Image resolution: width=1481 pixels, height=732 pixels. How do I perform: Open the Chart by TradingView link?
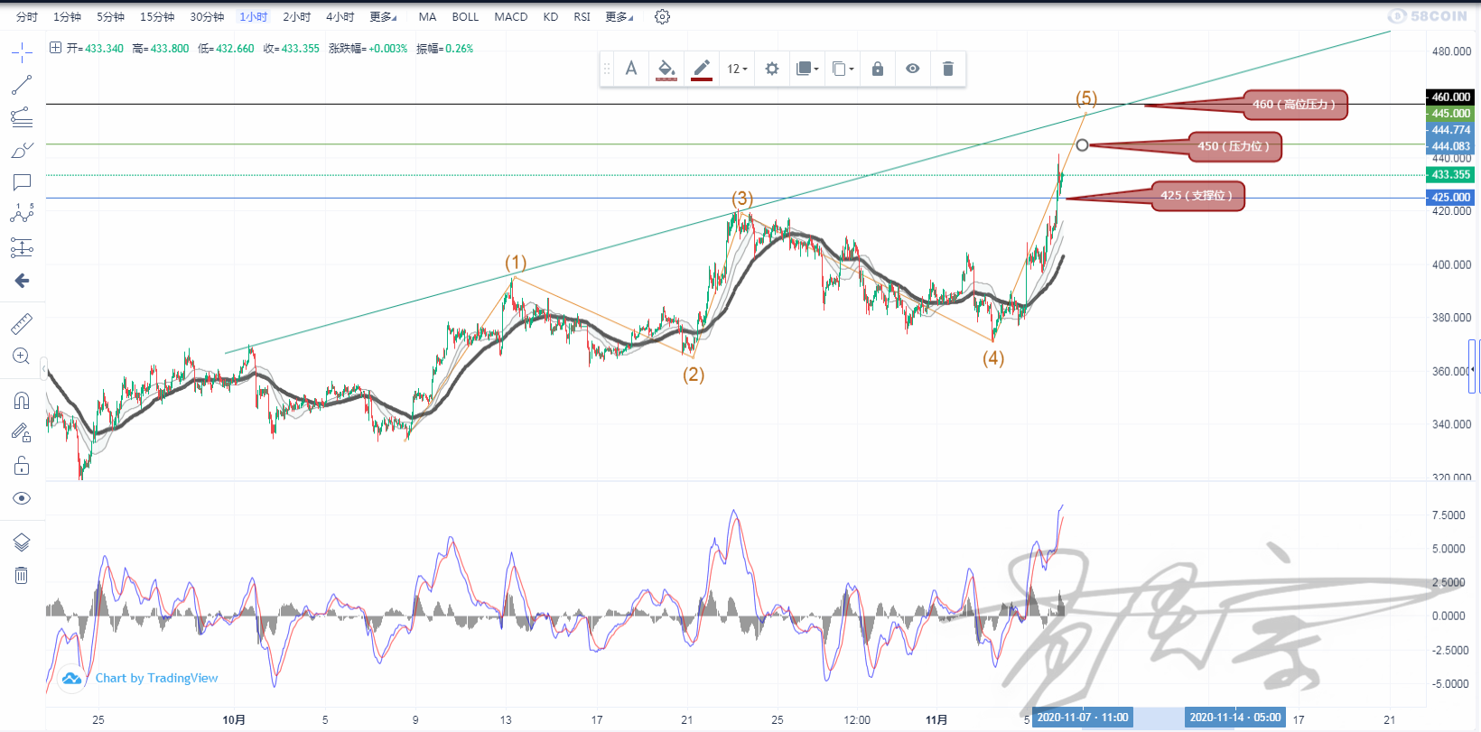(x=156, y=678)
